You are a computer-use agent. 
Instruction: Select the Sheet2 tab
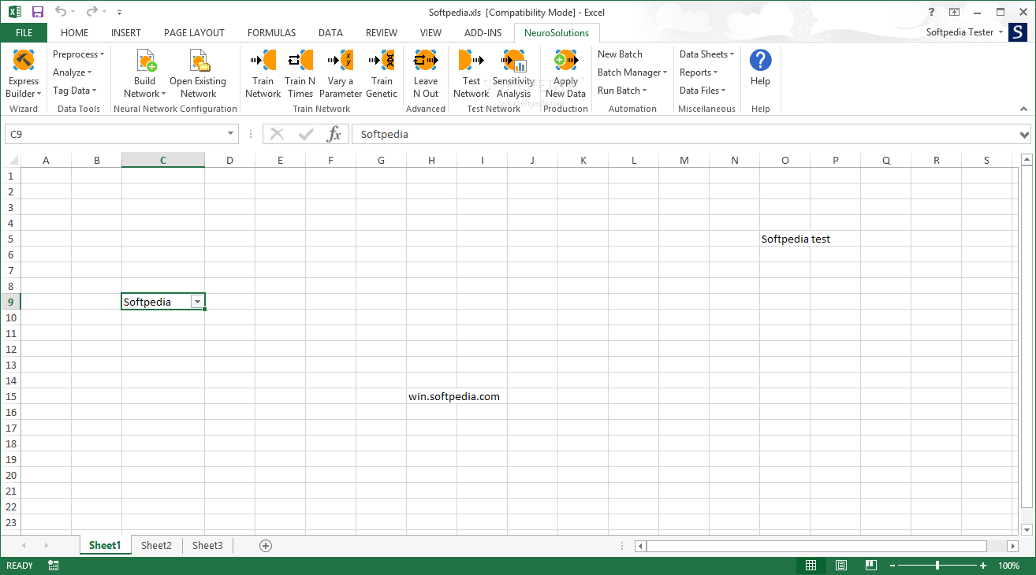(156, 545)
